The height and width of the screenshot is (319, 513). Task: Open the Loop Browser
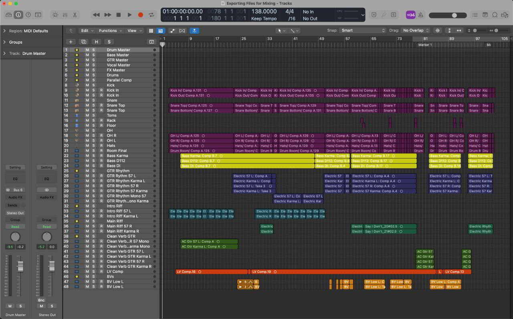click(x=494, y=15)
